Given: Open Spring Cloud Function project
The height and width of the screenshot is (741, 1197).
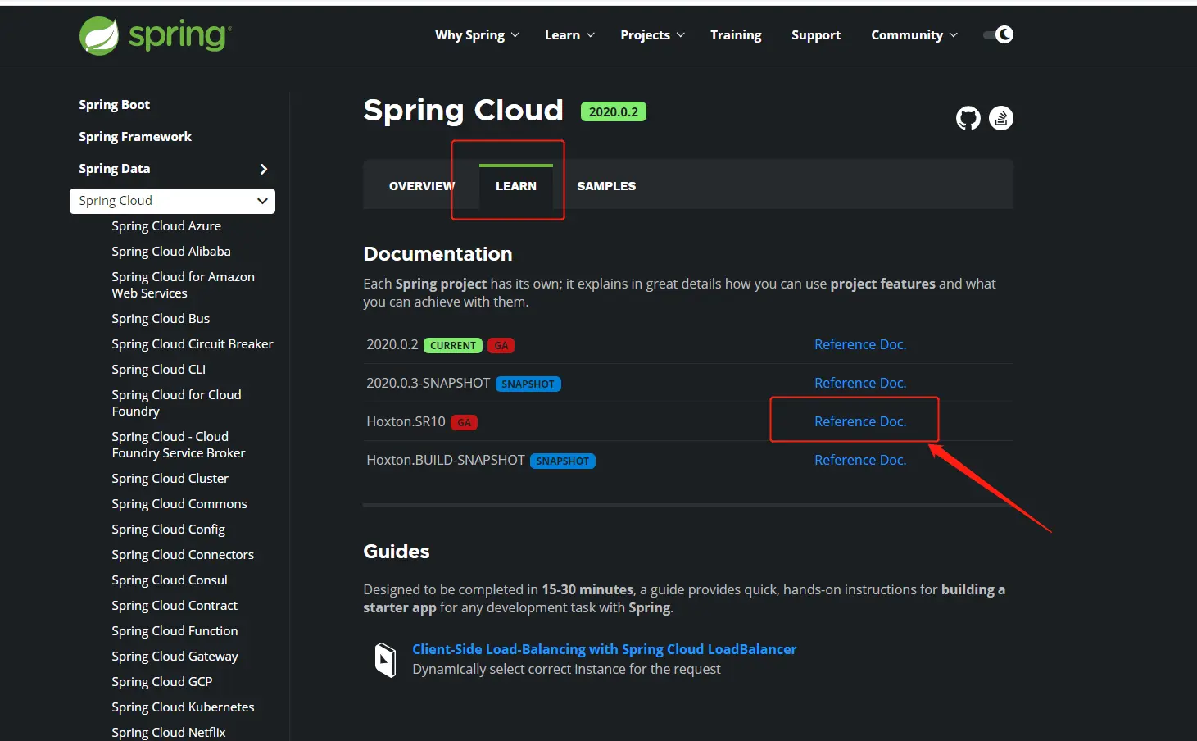Looking at the screenshot, I should coord(175,631).
